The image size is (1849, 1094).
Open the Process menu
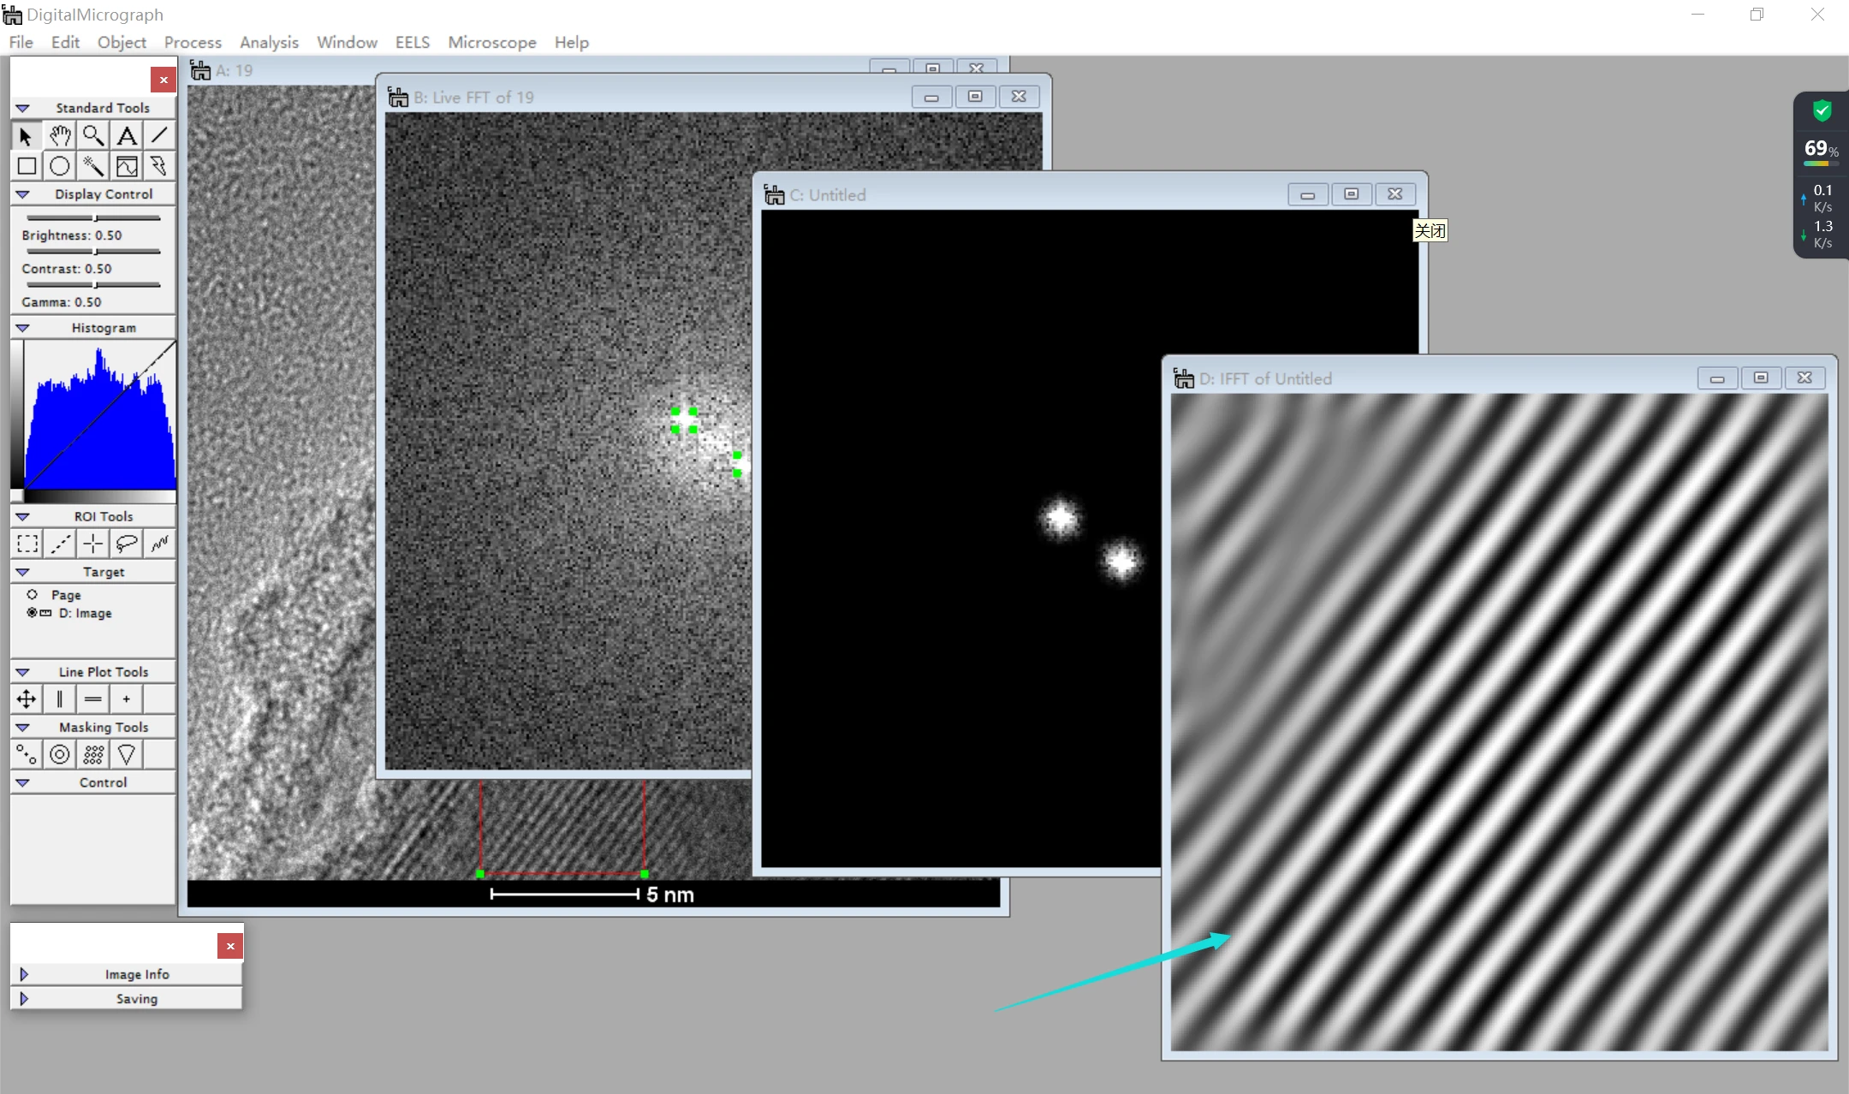coord(193,42)
